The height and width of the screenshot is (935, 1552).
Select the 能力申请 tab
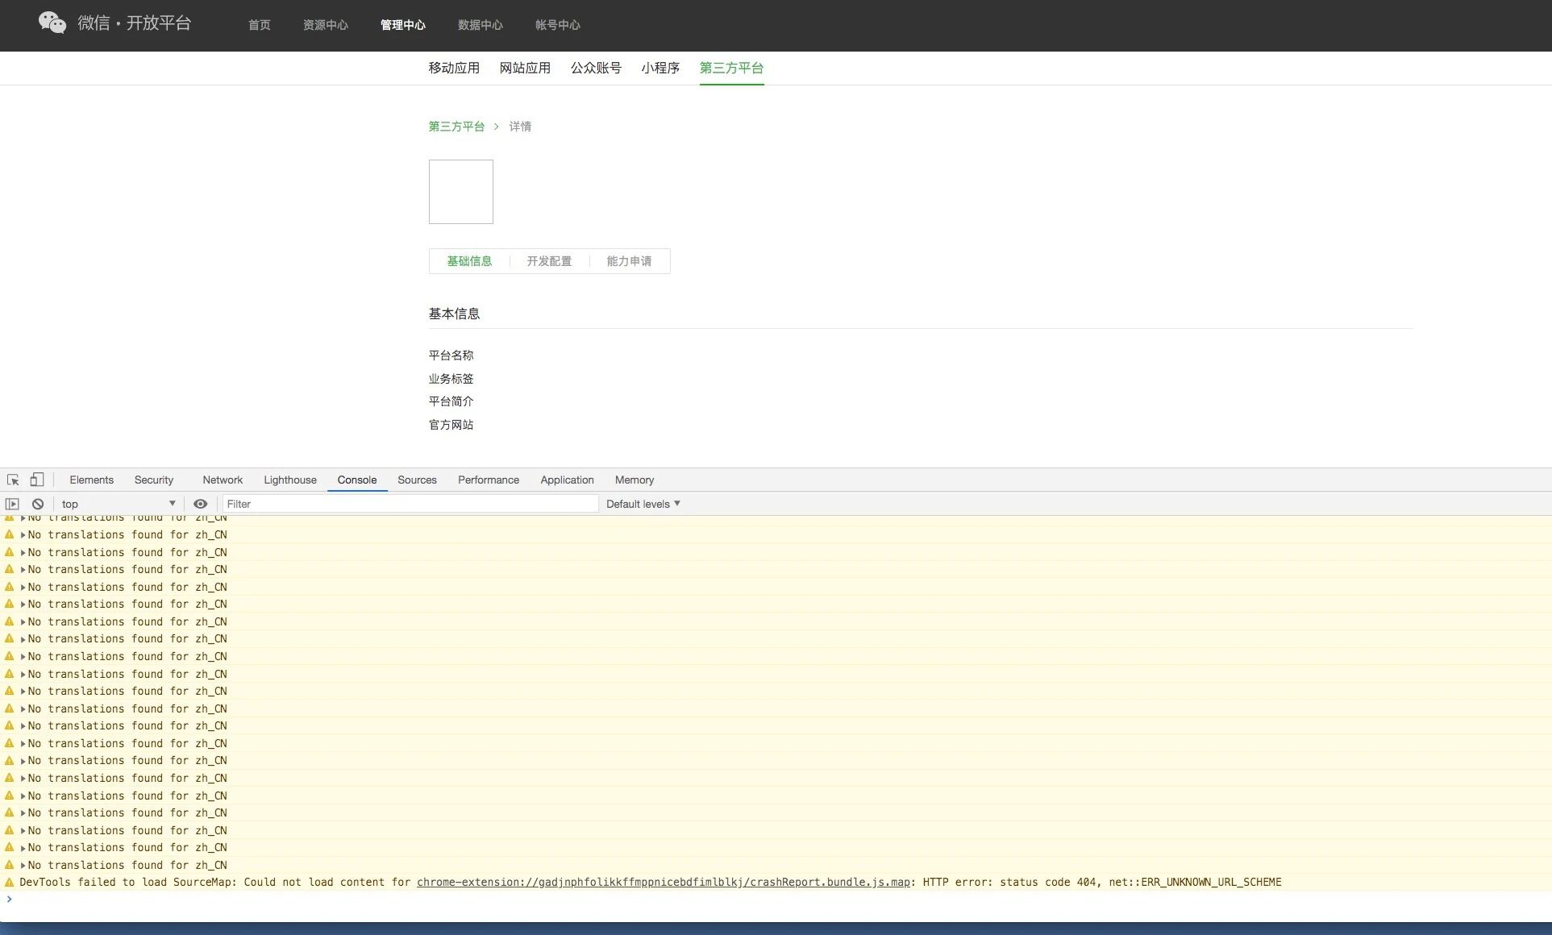point(629,261)
